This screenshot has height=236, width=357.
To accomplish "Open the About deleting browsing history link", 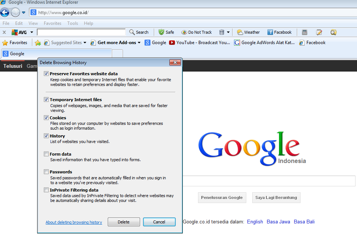I will click(74, 222).
